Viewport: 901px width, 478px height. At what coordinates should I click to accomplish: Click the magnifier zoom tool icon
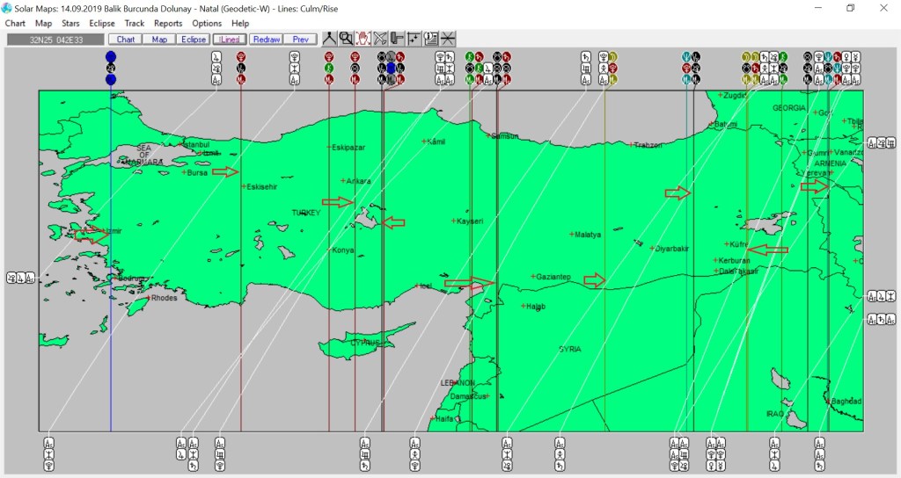click(x=346, y=39)
